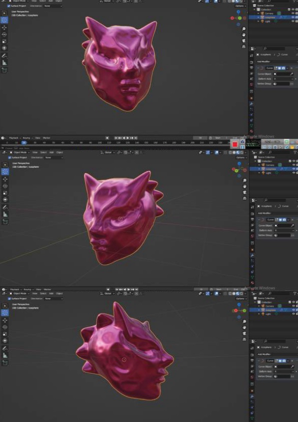Open Object menu in bottom viewport header
This screenshot has height=422, width=298.
coord(60,293)
